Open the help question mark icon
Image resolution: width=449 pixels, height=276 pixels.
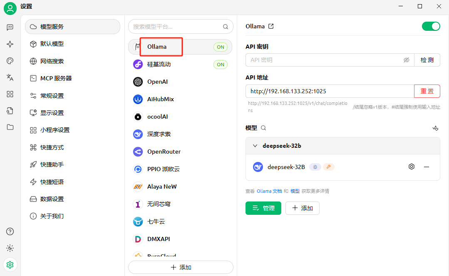10,231
